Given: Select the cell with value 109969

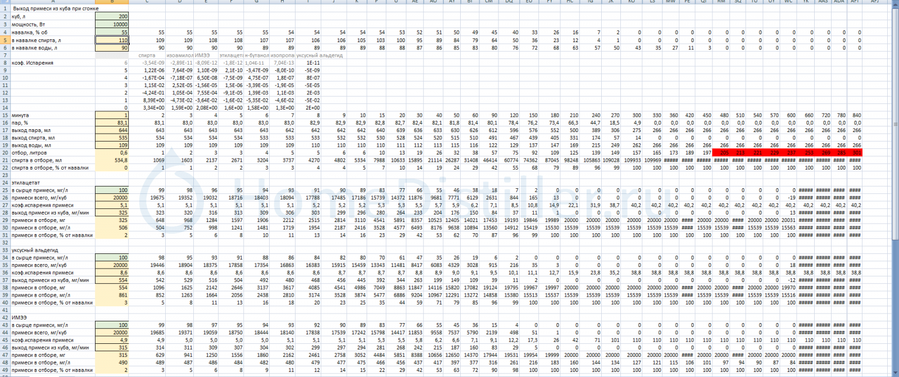Looking at the screenshot, I should [652, 160].
